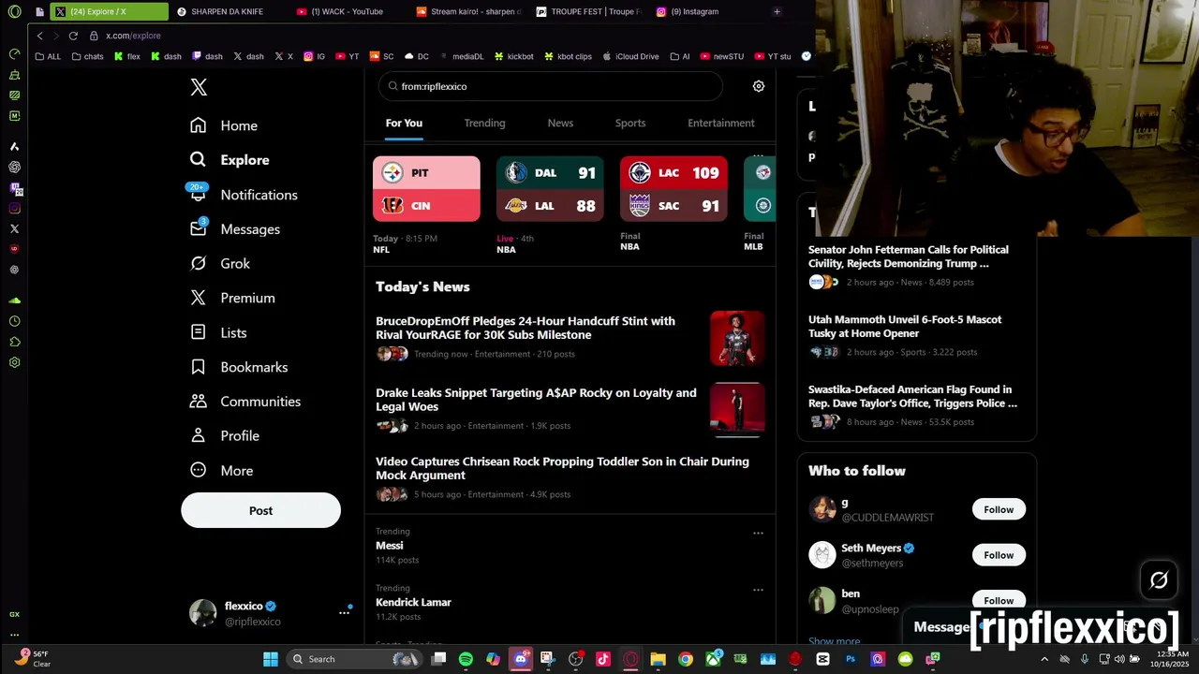Open the AI bookmarks folder
This screenshot has height=674, width=1199.
[680, 56]
